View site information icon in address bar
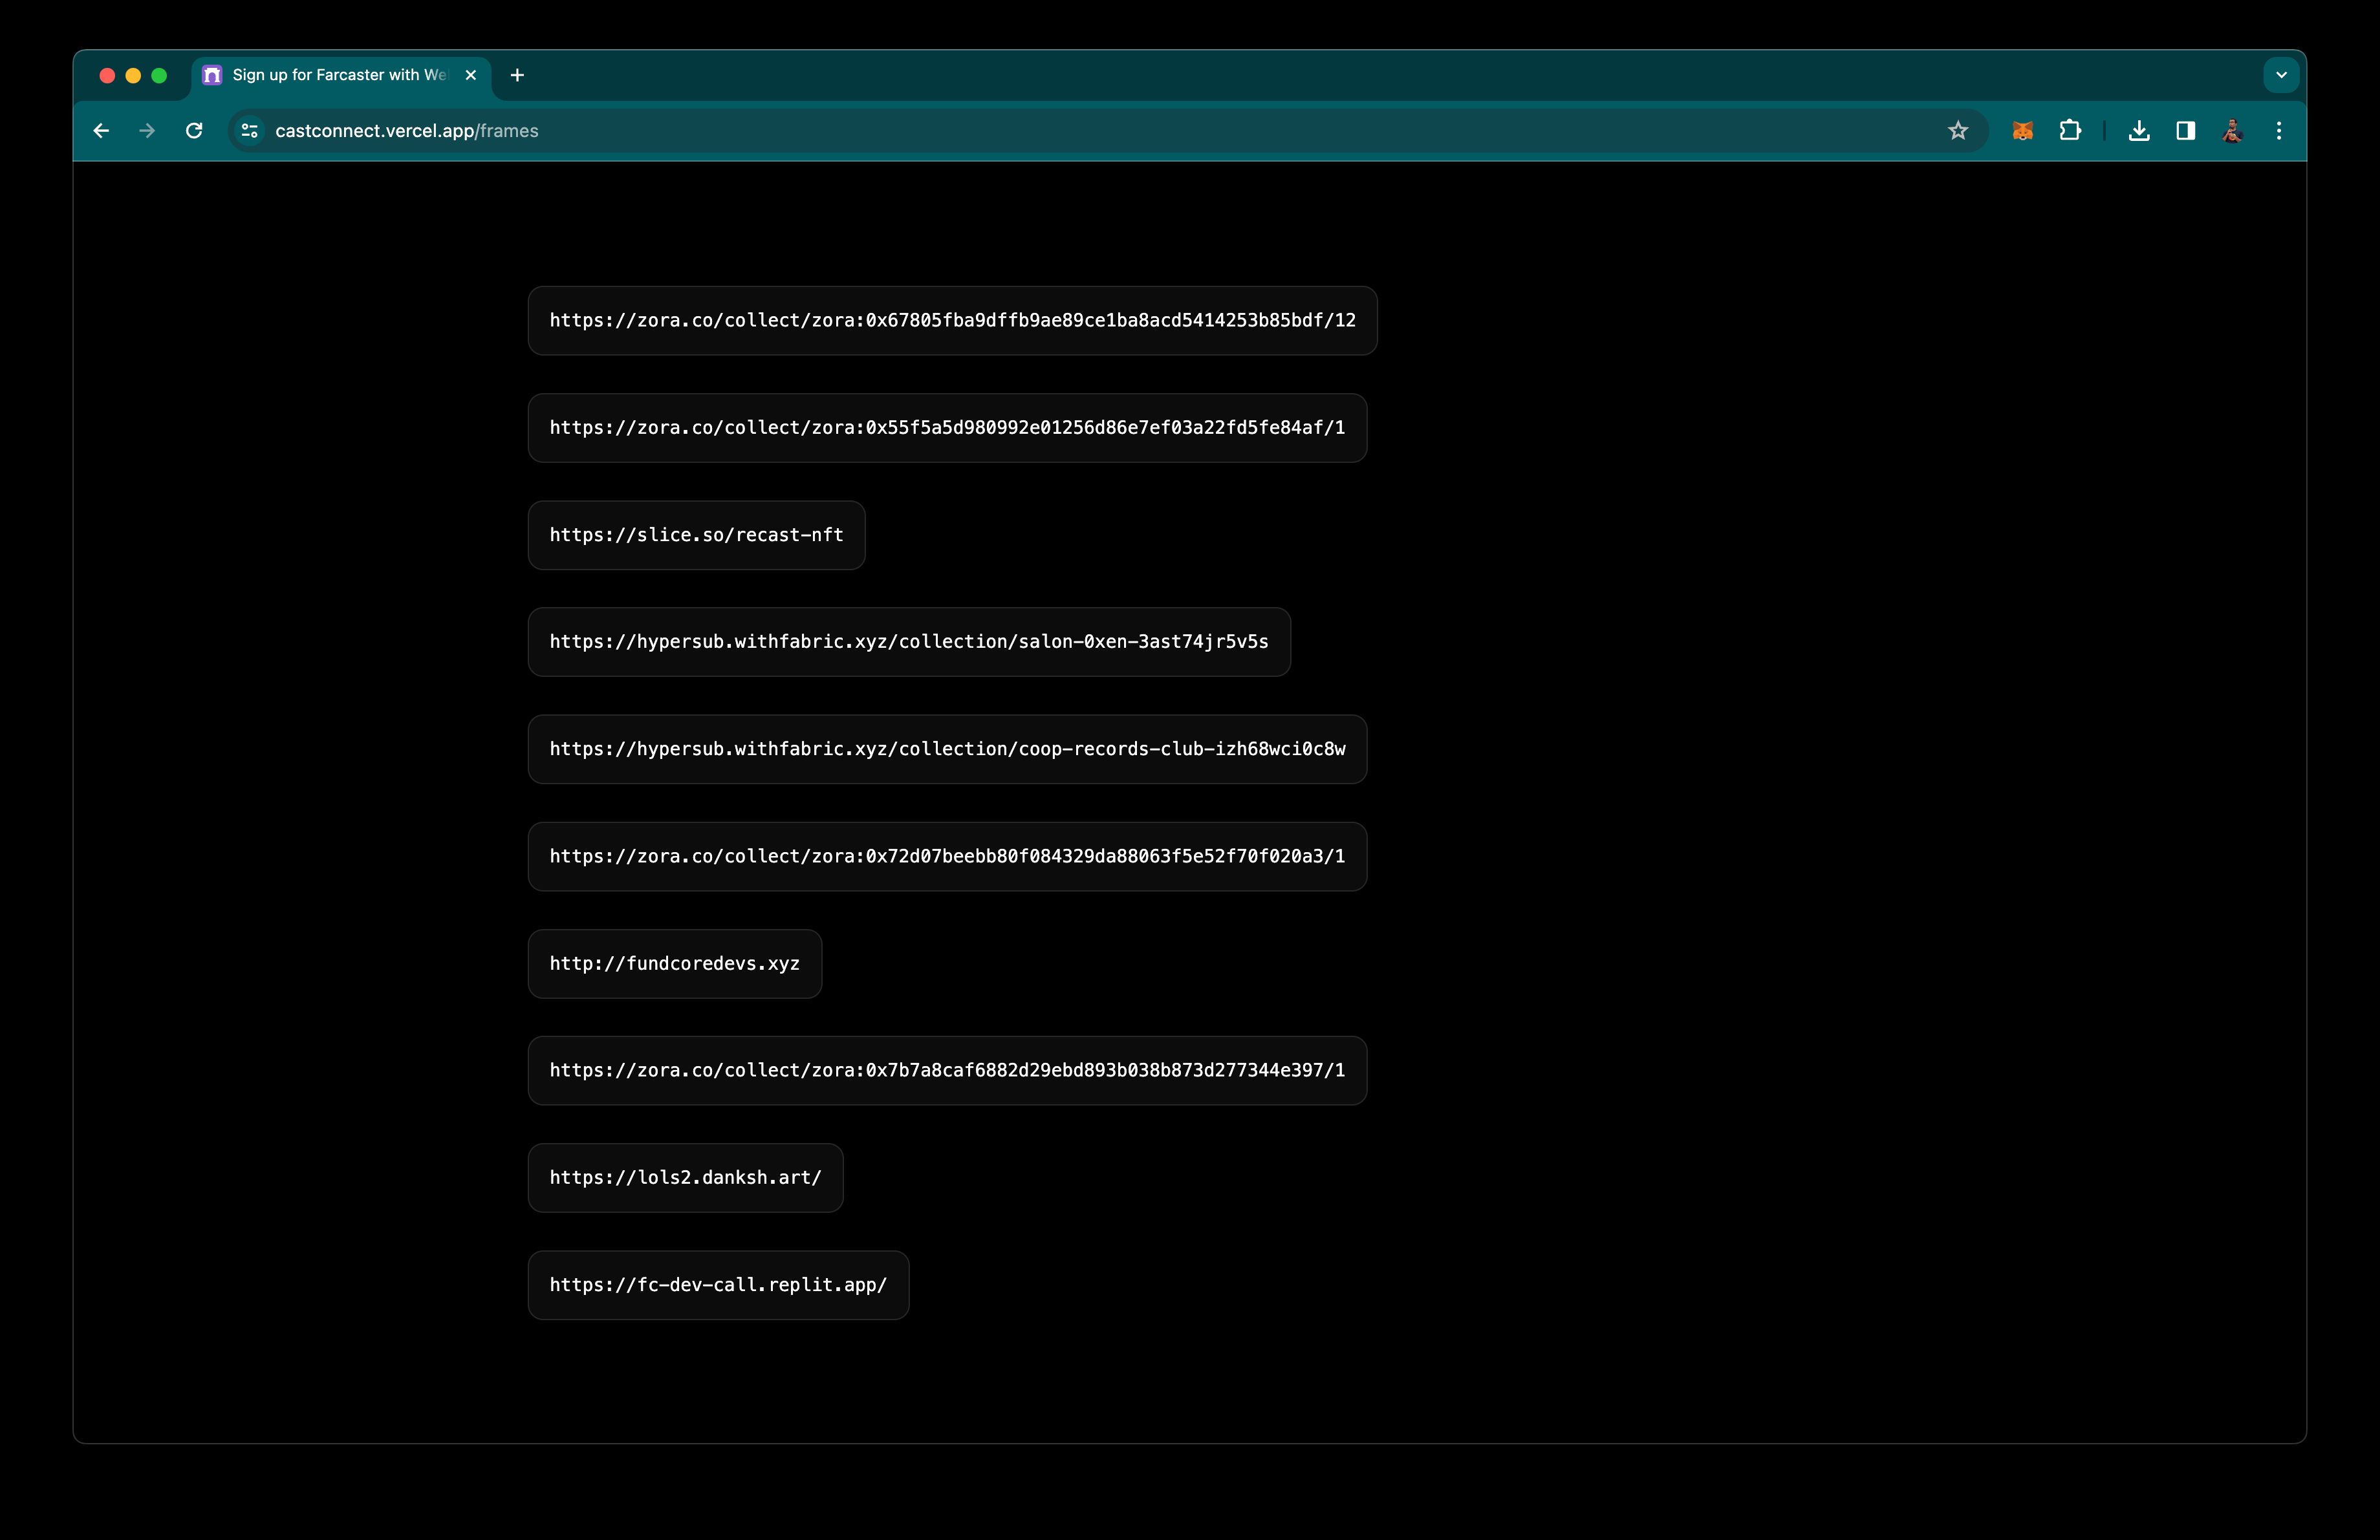 [x=250, y=131]
